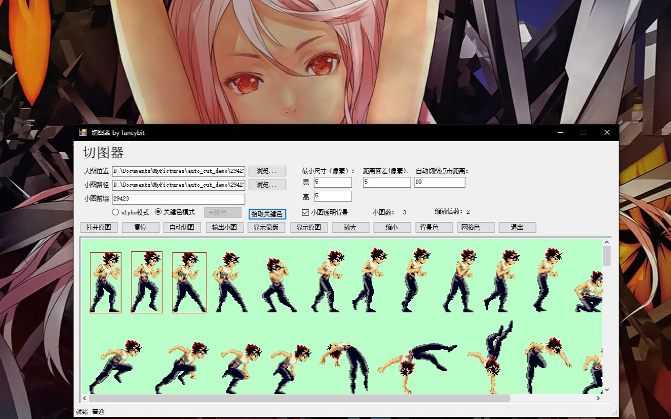Click the horizontal scrollbar right arrow
671x419 pixels.
[598, 398]
